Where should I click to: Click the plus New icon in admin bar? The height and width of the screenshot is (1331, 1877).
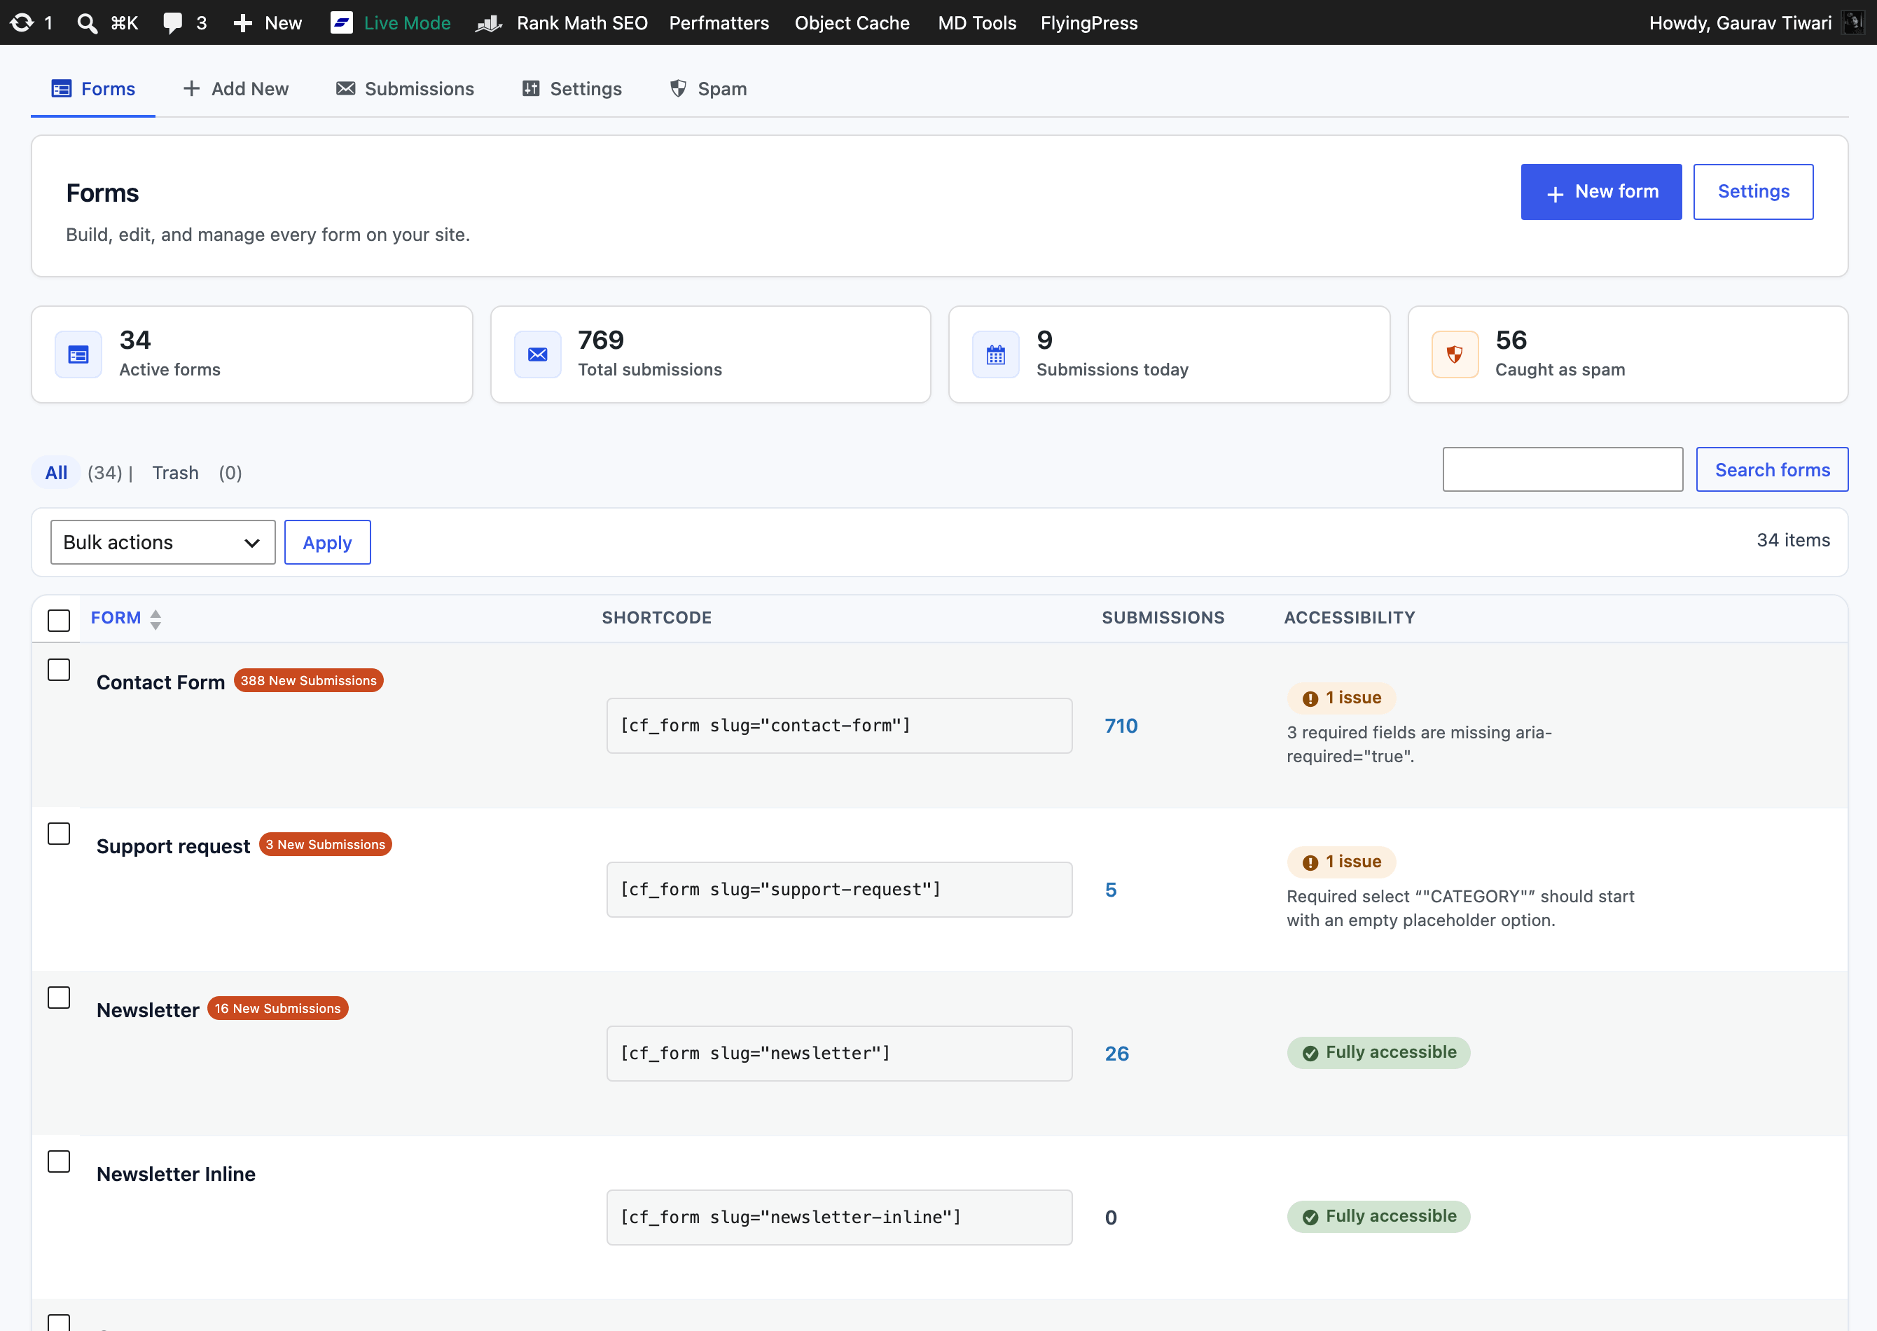click(242, 22)
